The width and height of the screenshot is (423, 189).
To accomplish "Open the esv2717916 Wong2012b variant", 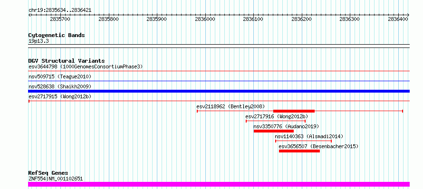I will pos(276,121).
